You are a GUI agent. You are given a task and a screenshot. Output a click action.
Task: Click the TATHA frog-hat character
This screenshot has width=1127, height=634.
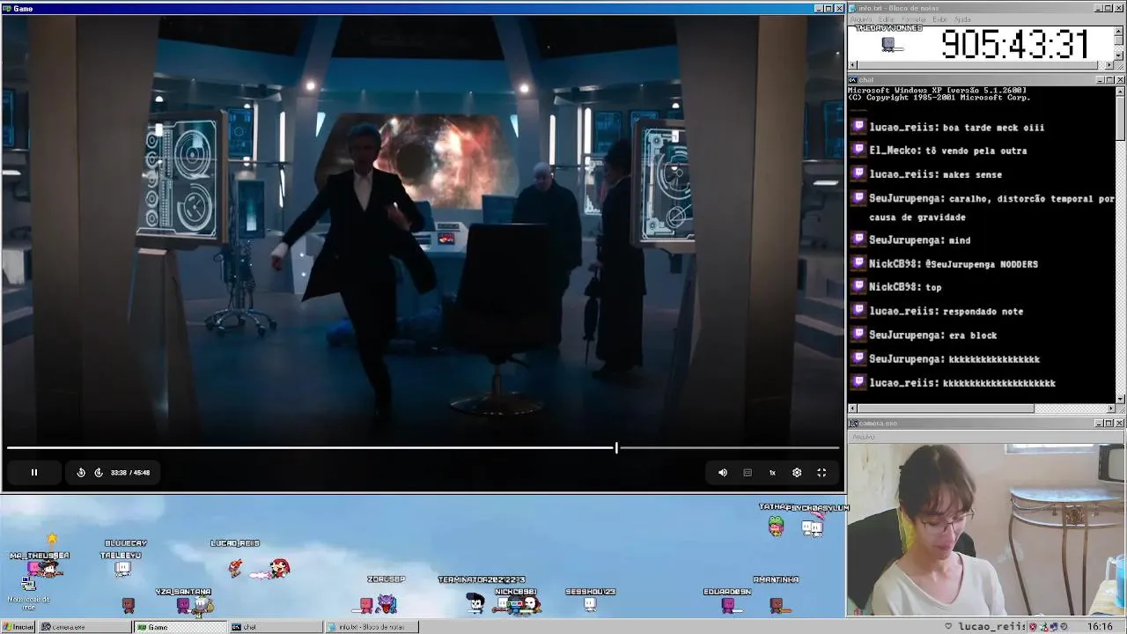(x=776, y=526)
